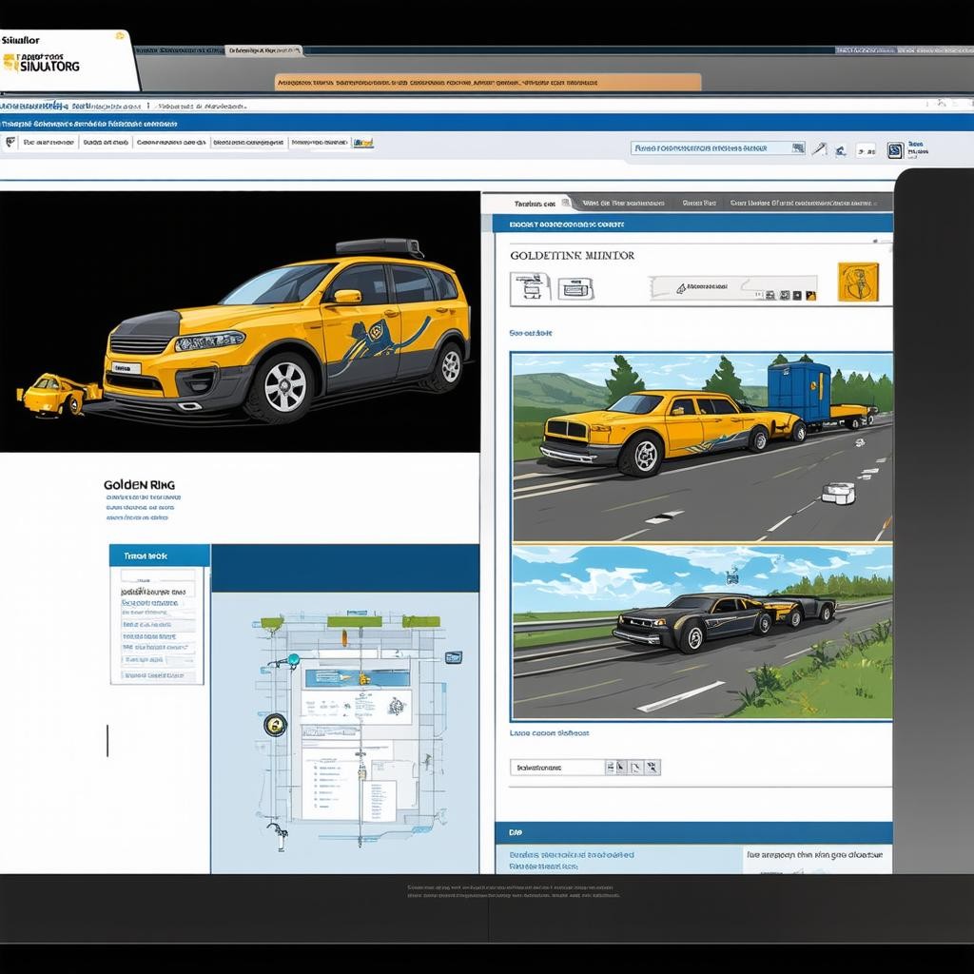Expand the first entry in the Track list panel

point(156,592)
